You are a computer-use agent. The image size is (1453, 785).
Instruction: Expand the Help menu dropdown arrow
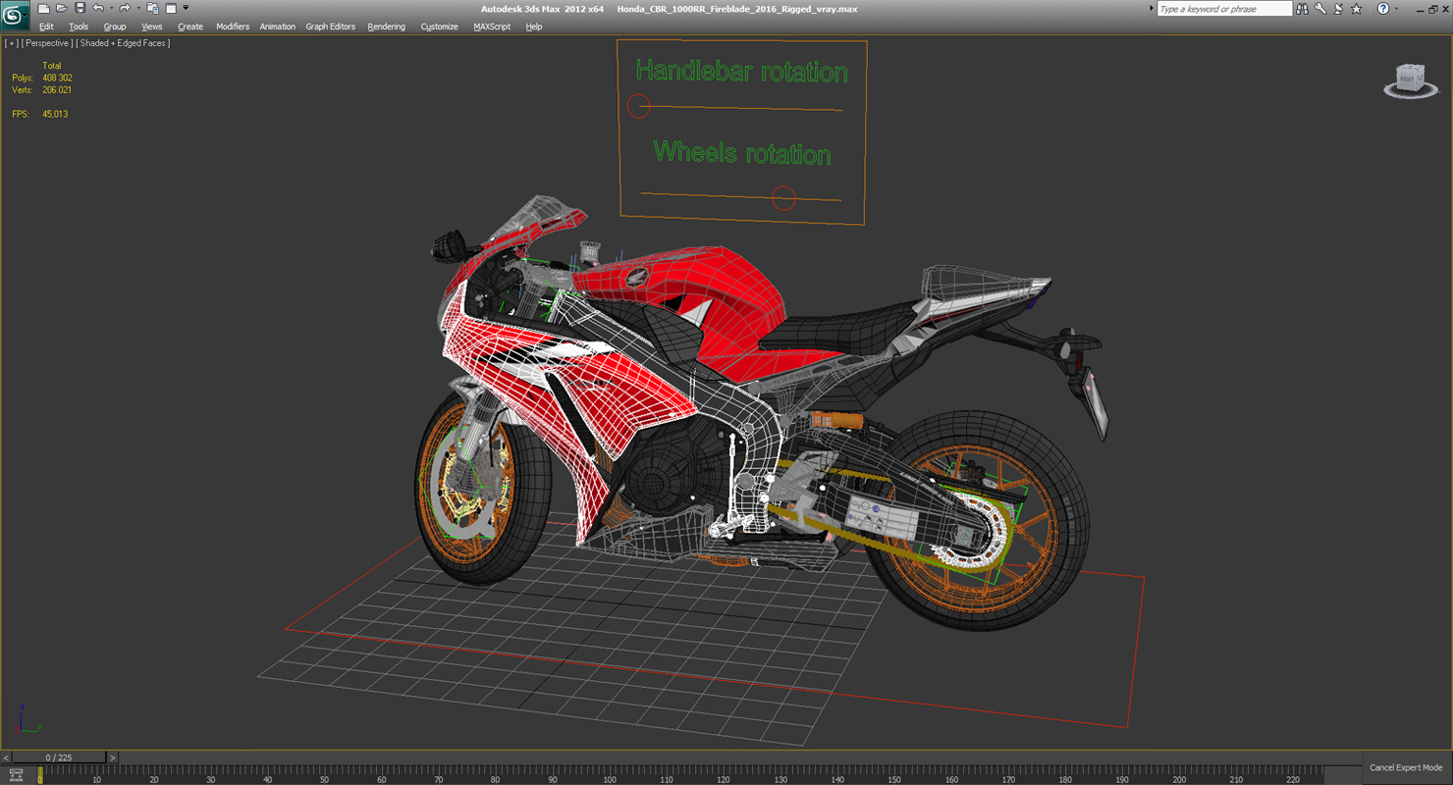click(x=1396, y=9)
